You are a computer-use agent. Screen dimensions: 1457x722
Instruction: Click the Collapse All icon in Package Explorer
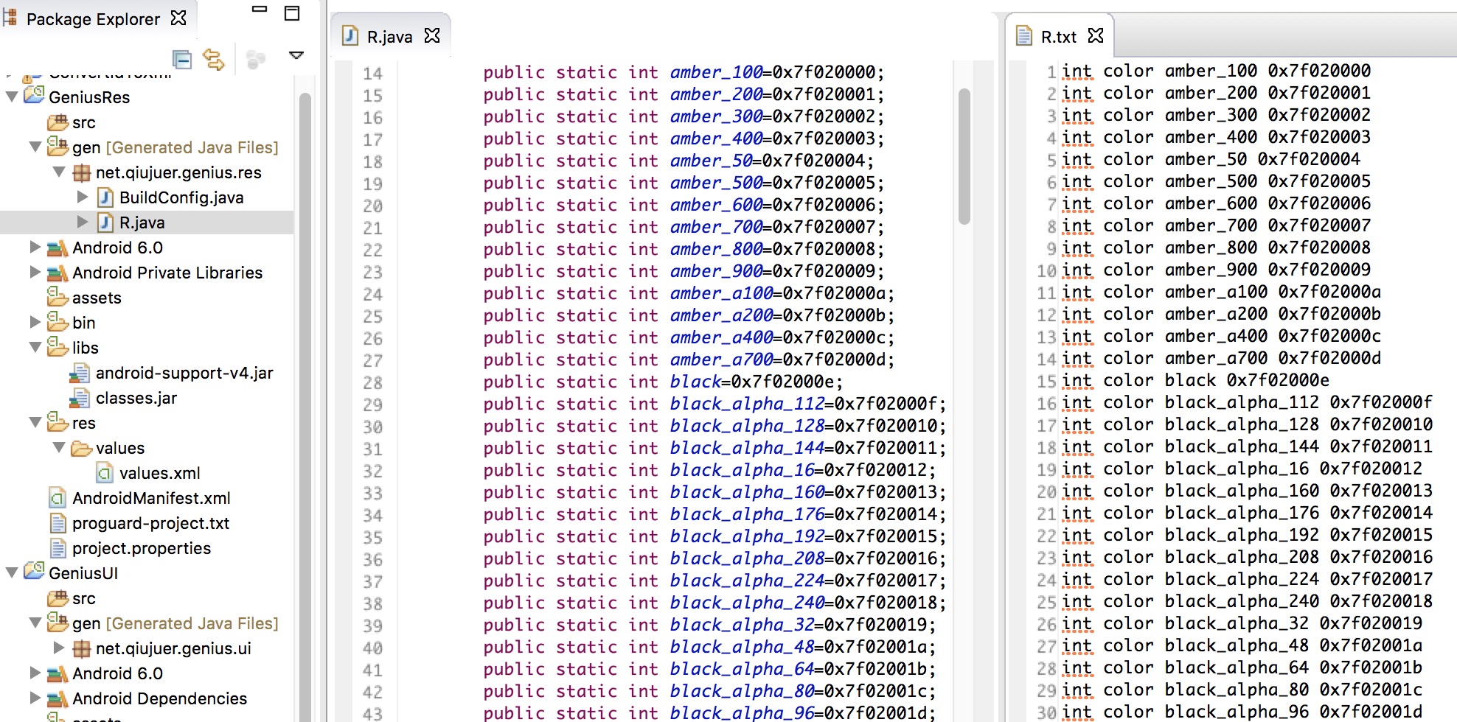182,59
